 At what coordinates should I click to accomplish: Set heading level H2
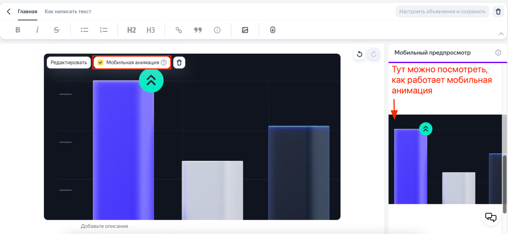point(131,30)
